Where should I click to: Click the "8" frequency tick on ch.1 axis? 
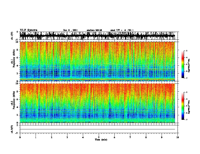click(18, 50)
